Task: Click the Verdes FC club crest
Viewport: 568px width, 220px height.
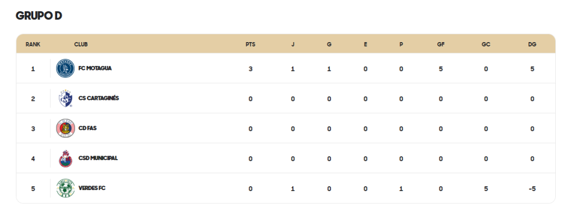Action: click(65, 188)
